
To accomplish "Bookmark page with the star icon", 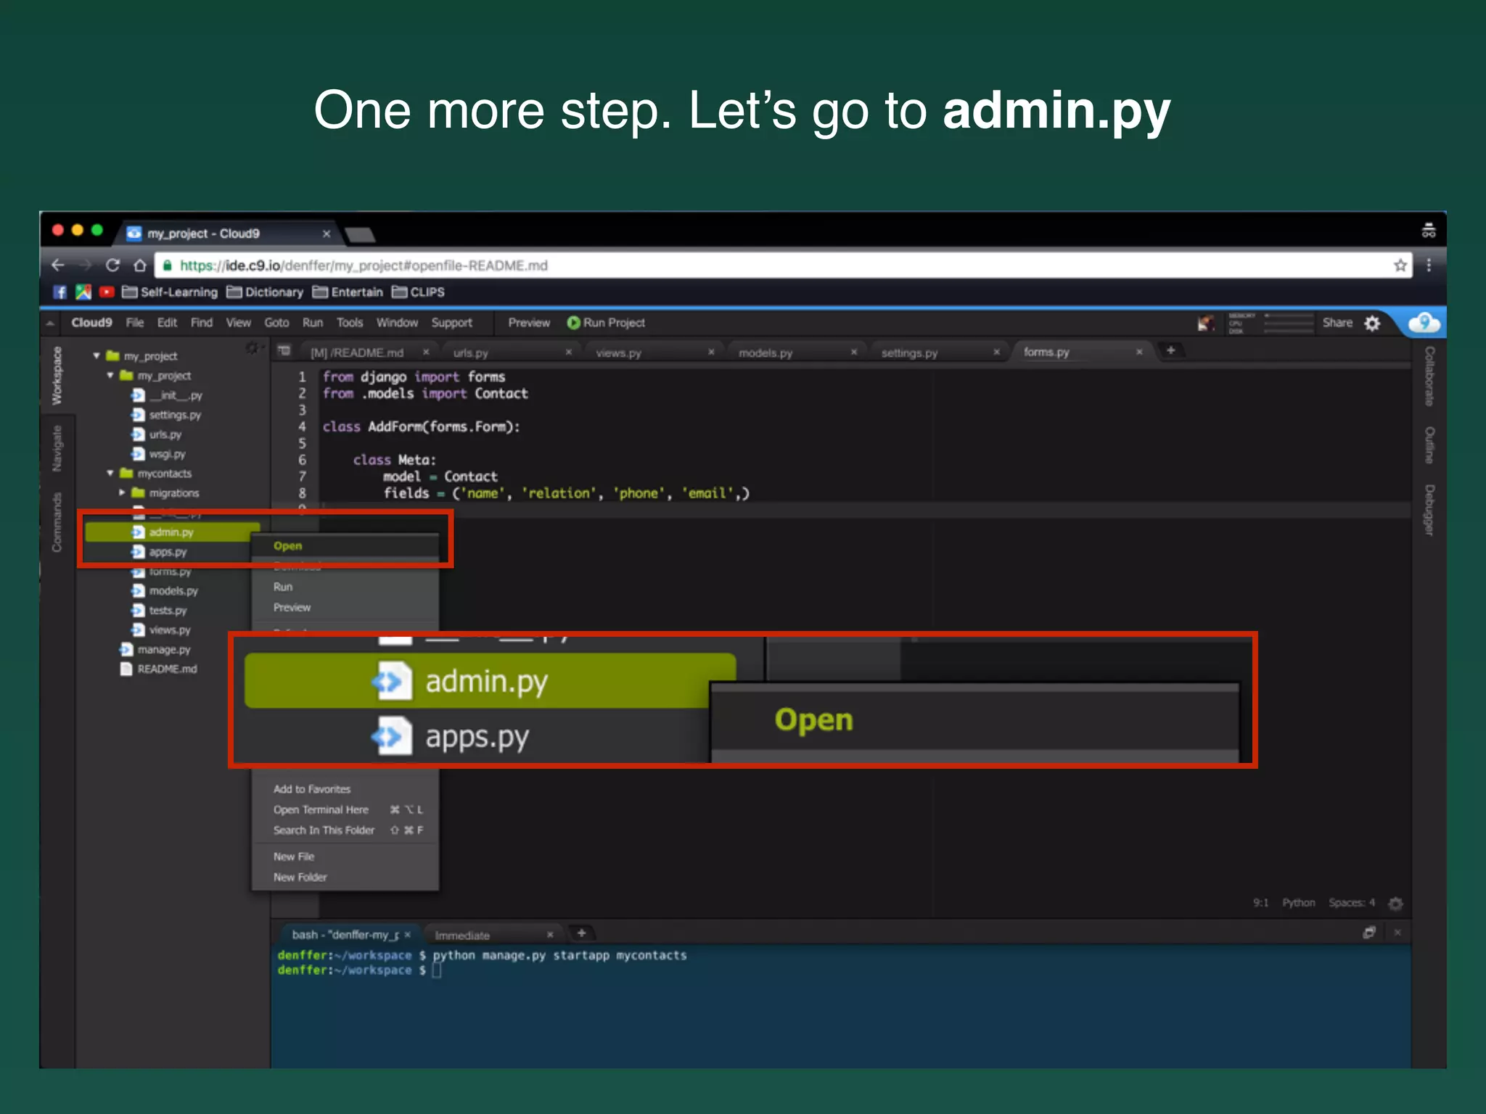I will (x=1400, y=265).
